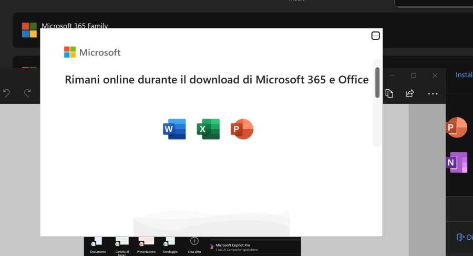The height and width of the screenshot is (256, 473).
Task: Click the Copy pages icon in the toolbar
Action: click(x=389, y=93)
